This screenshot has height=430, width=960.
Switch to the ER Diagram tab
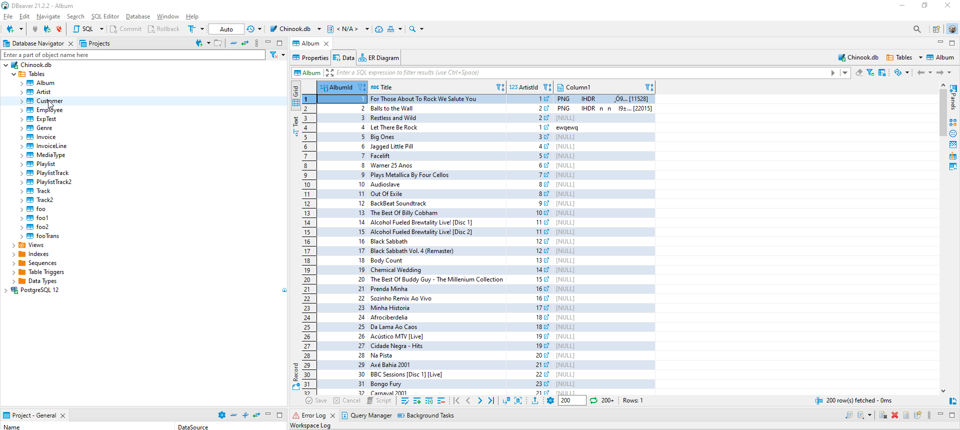click(x=378, y=58)
